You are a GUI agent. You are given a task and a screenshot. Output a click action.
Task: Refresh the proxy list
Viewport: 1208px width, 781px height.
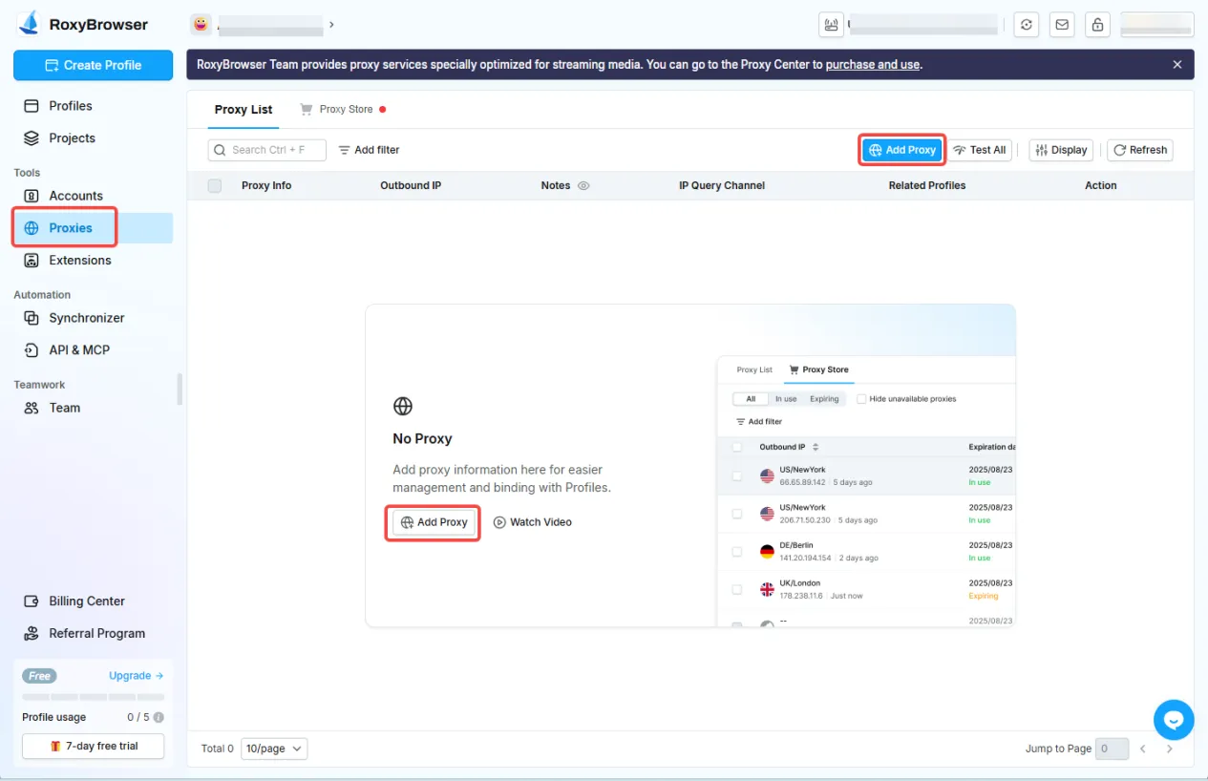[x=1139, y=150]
